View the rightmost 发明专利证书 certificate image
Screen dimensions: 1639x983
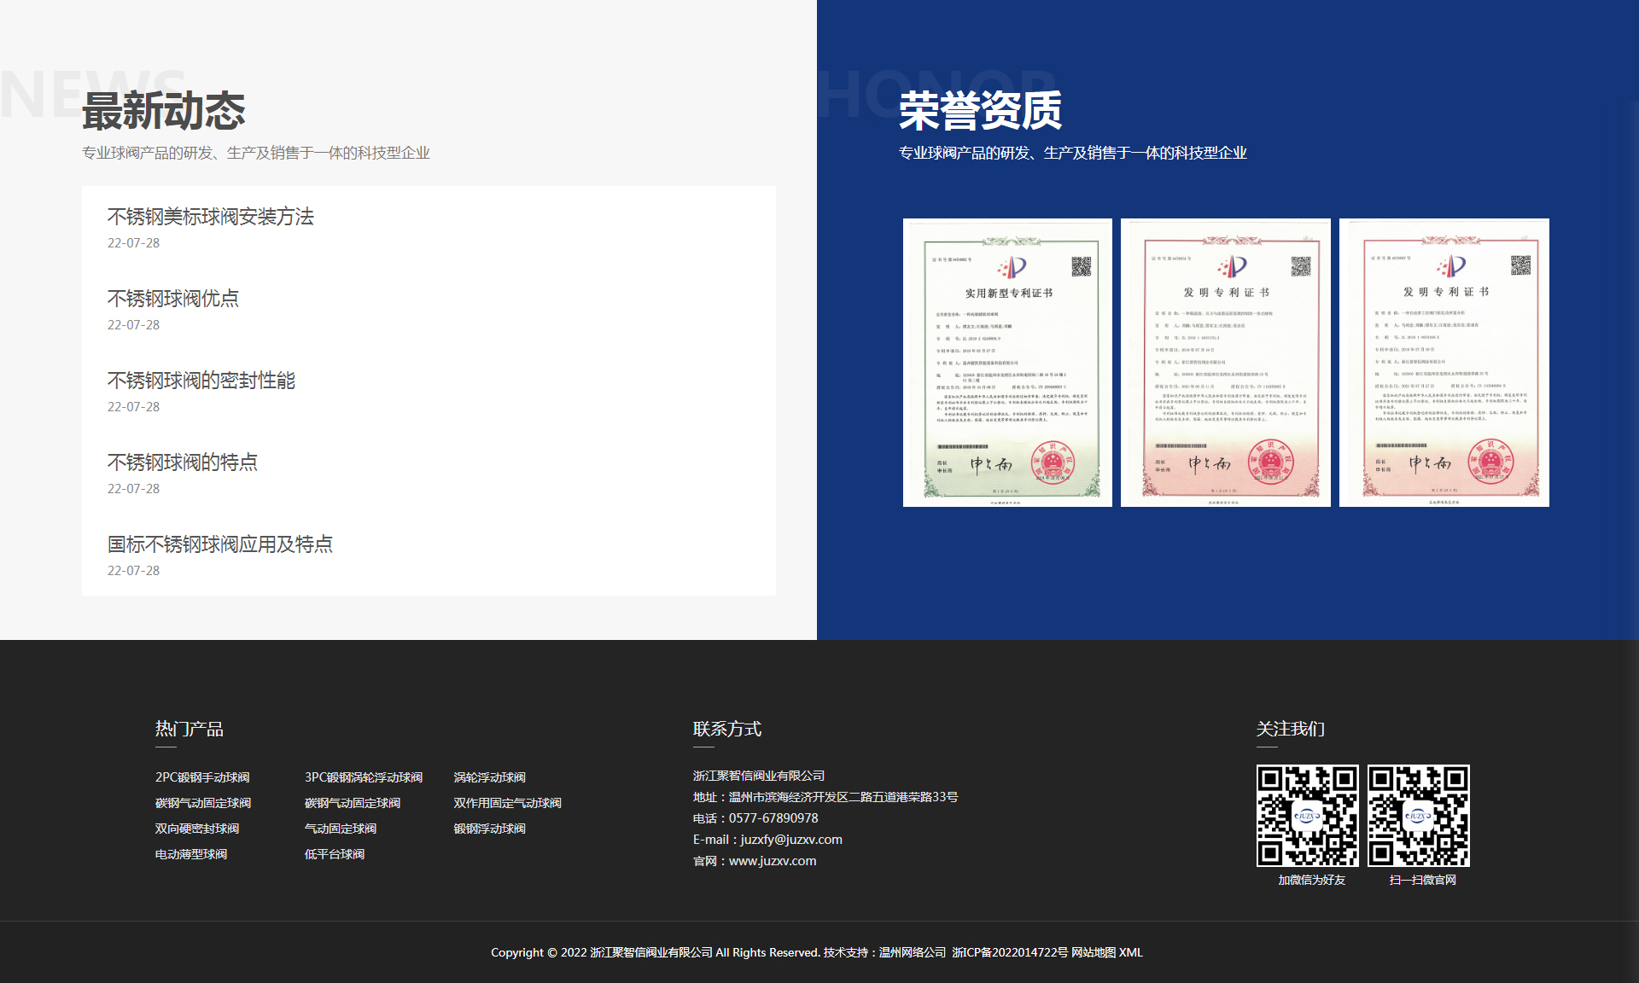[x=1444, y=363]
